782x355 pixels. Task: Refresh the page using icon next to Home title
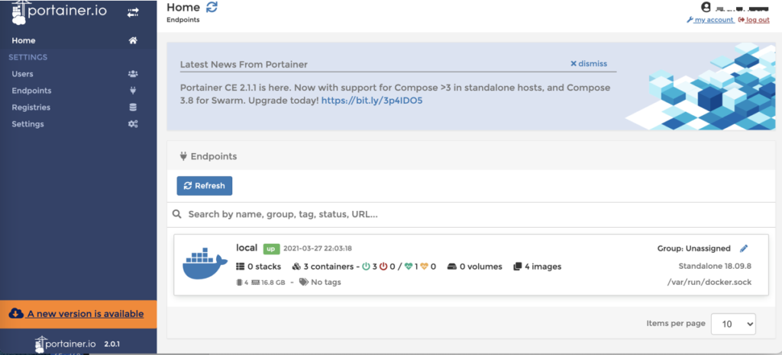[212, 8]
